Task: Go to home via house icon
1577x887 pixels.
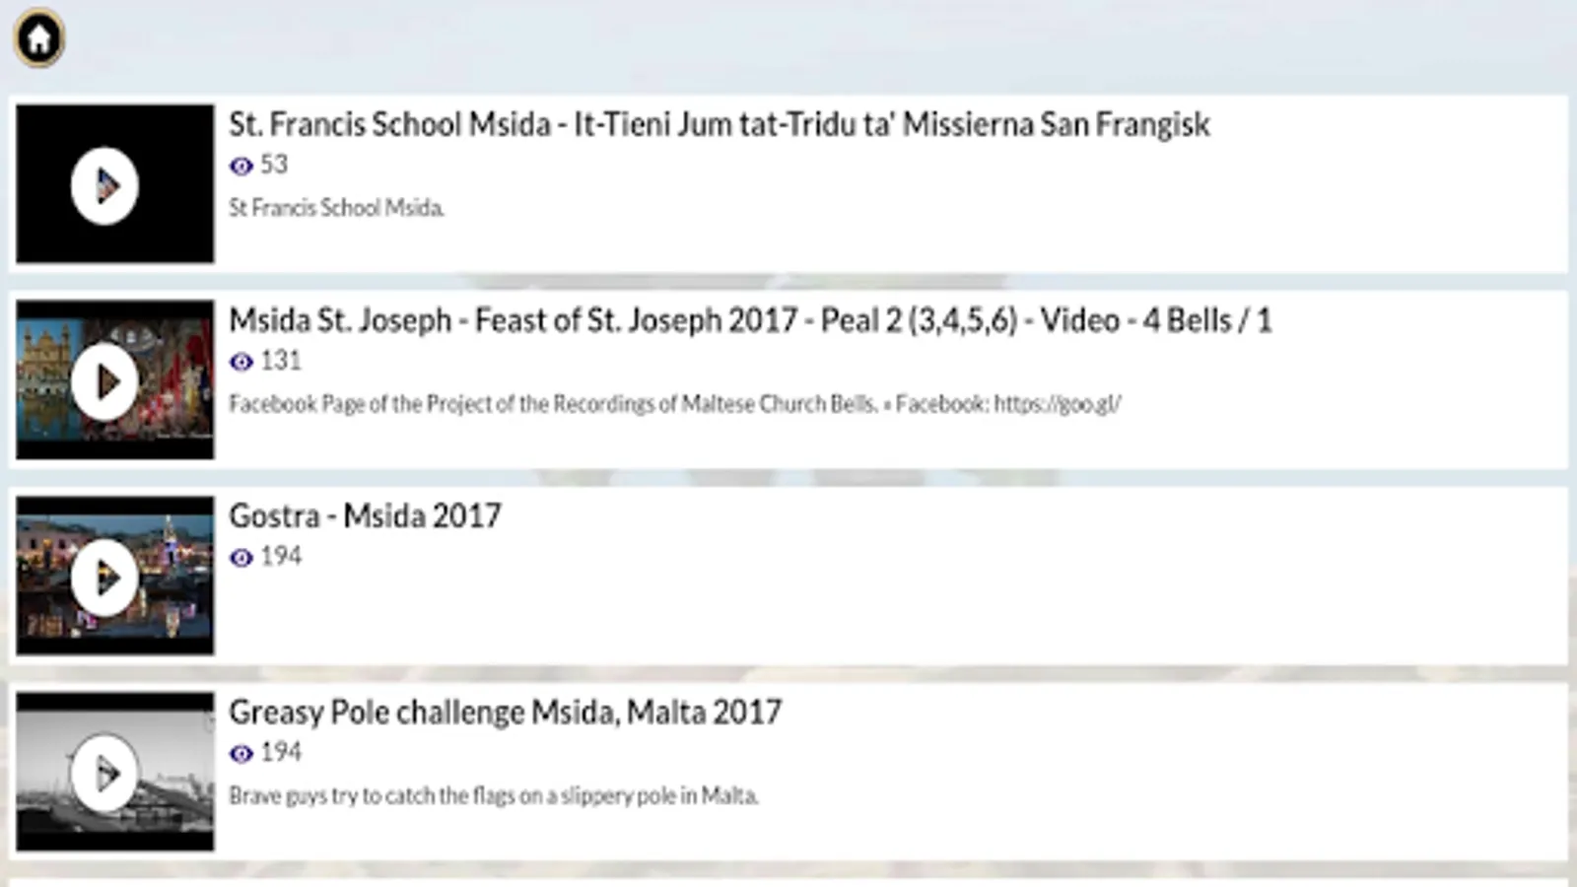Action: coord(39,38)
